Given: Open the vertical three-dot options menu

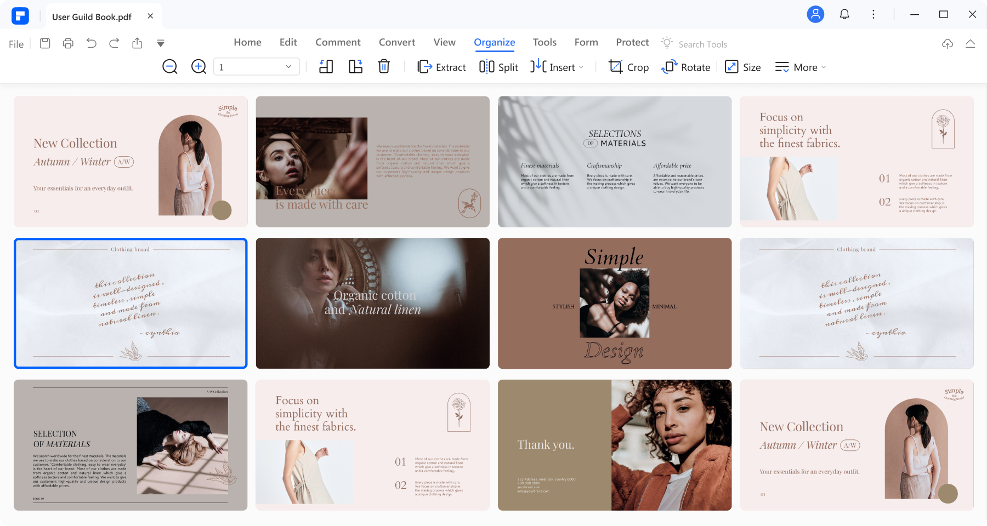Looking at the screenshot, I should click(x=873, y=14).
